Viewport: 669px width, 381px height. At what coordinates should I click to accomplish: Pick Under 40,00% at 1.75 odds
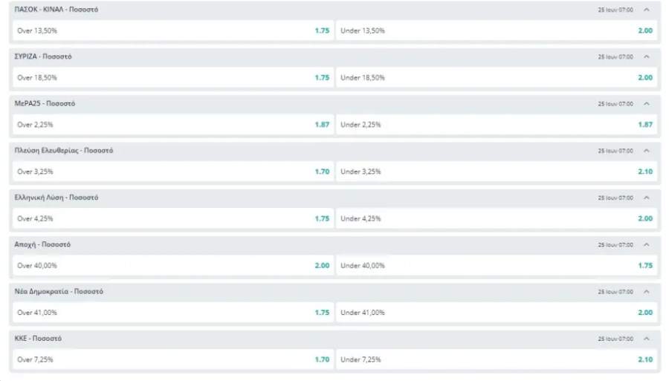497,265
